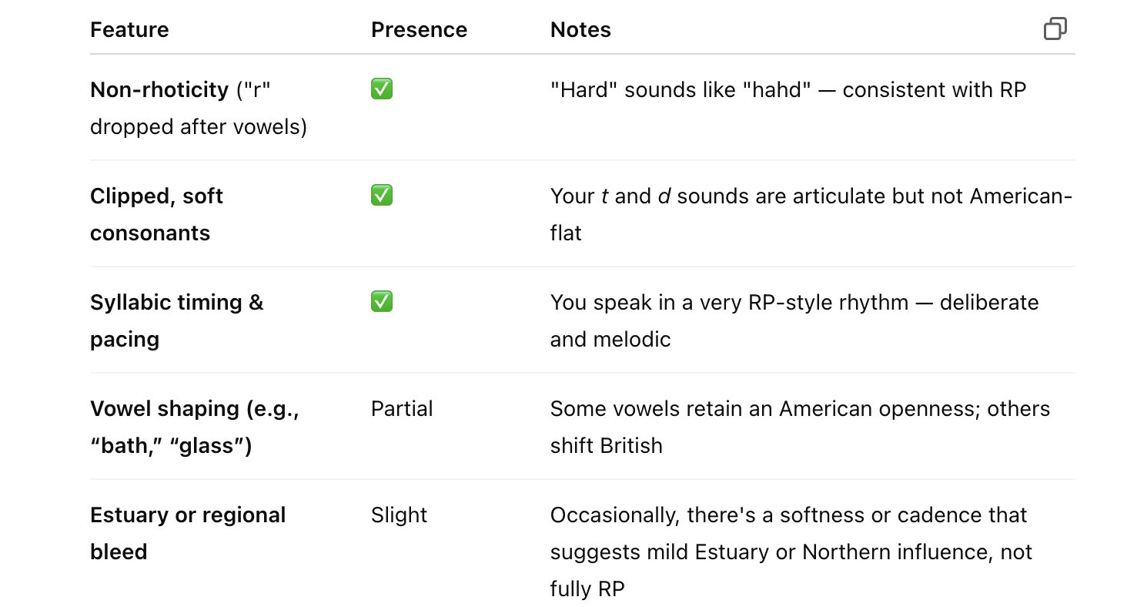Click the copy table icon

point(1055,29)
